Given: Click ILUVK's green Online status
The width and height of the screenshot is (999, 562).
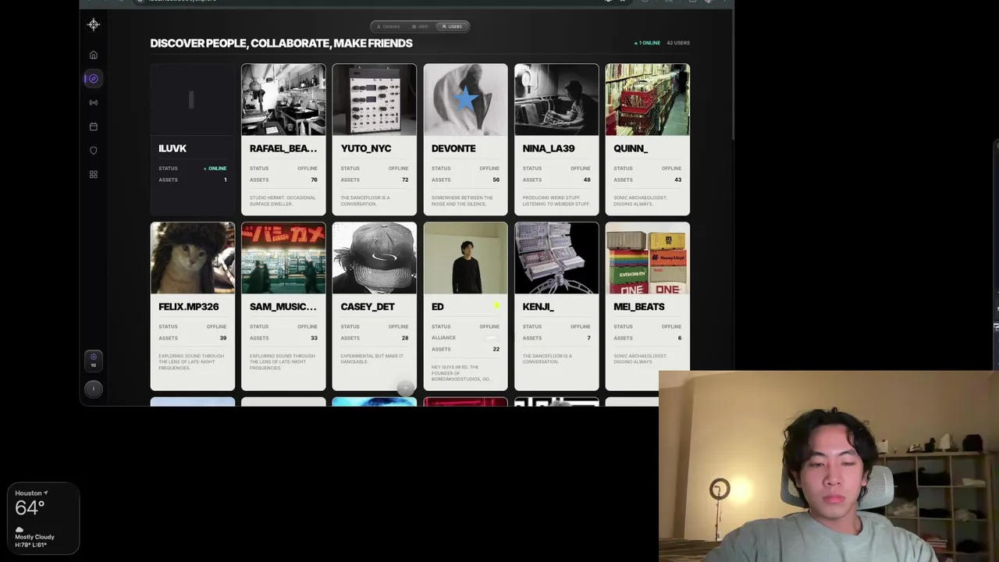Looking at the screenshot, I should (x=215, y=169).
